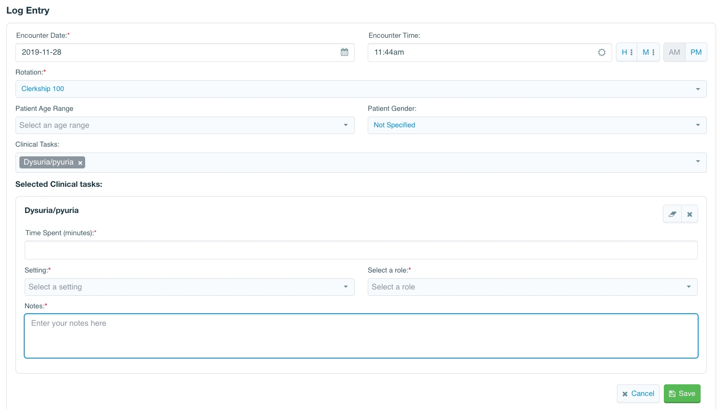Switch encounter time to PM
The width and height of the screenshot is (719, 409).
pos(696,52)
